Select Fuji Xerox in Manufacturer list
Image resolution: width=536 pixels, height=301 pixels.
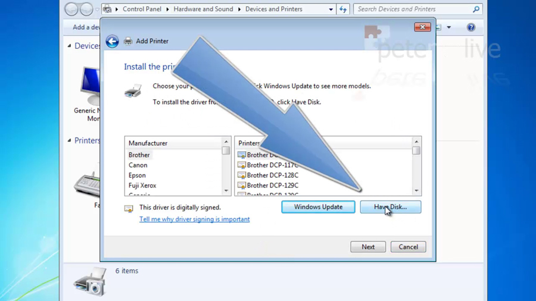142,186
